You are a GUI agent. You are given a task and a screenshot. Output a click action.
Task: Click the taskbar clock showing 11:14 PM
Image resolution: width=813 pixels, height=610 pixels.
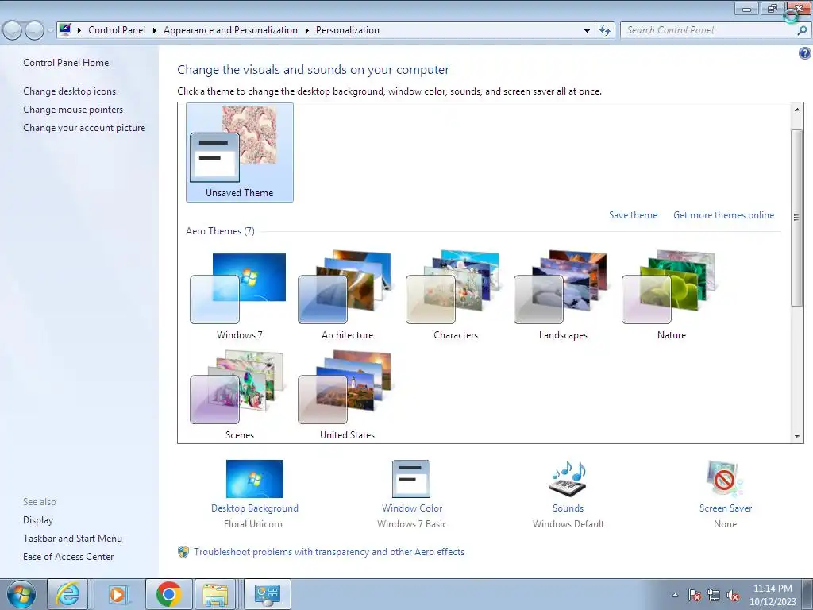[773, 595]
